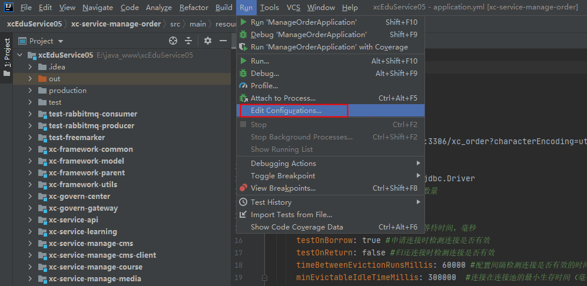Hide the Project panel with minus icon

pyautogui.click(x=223, y=41)
